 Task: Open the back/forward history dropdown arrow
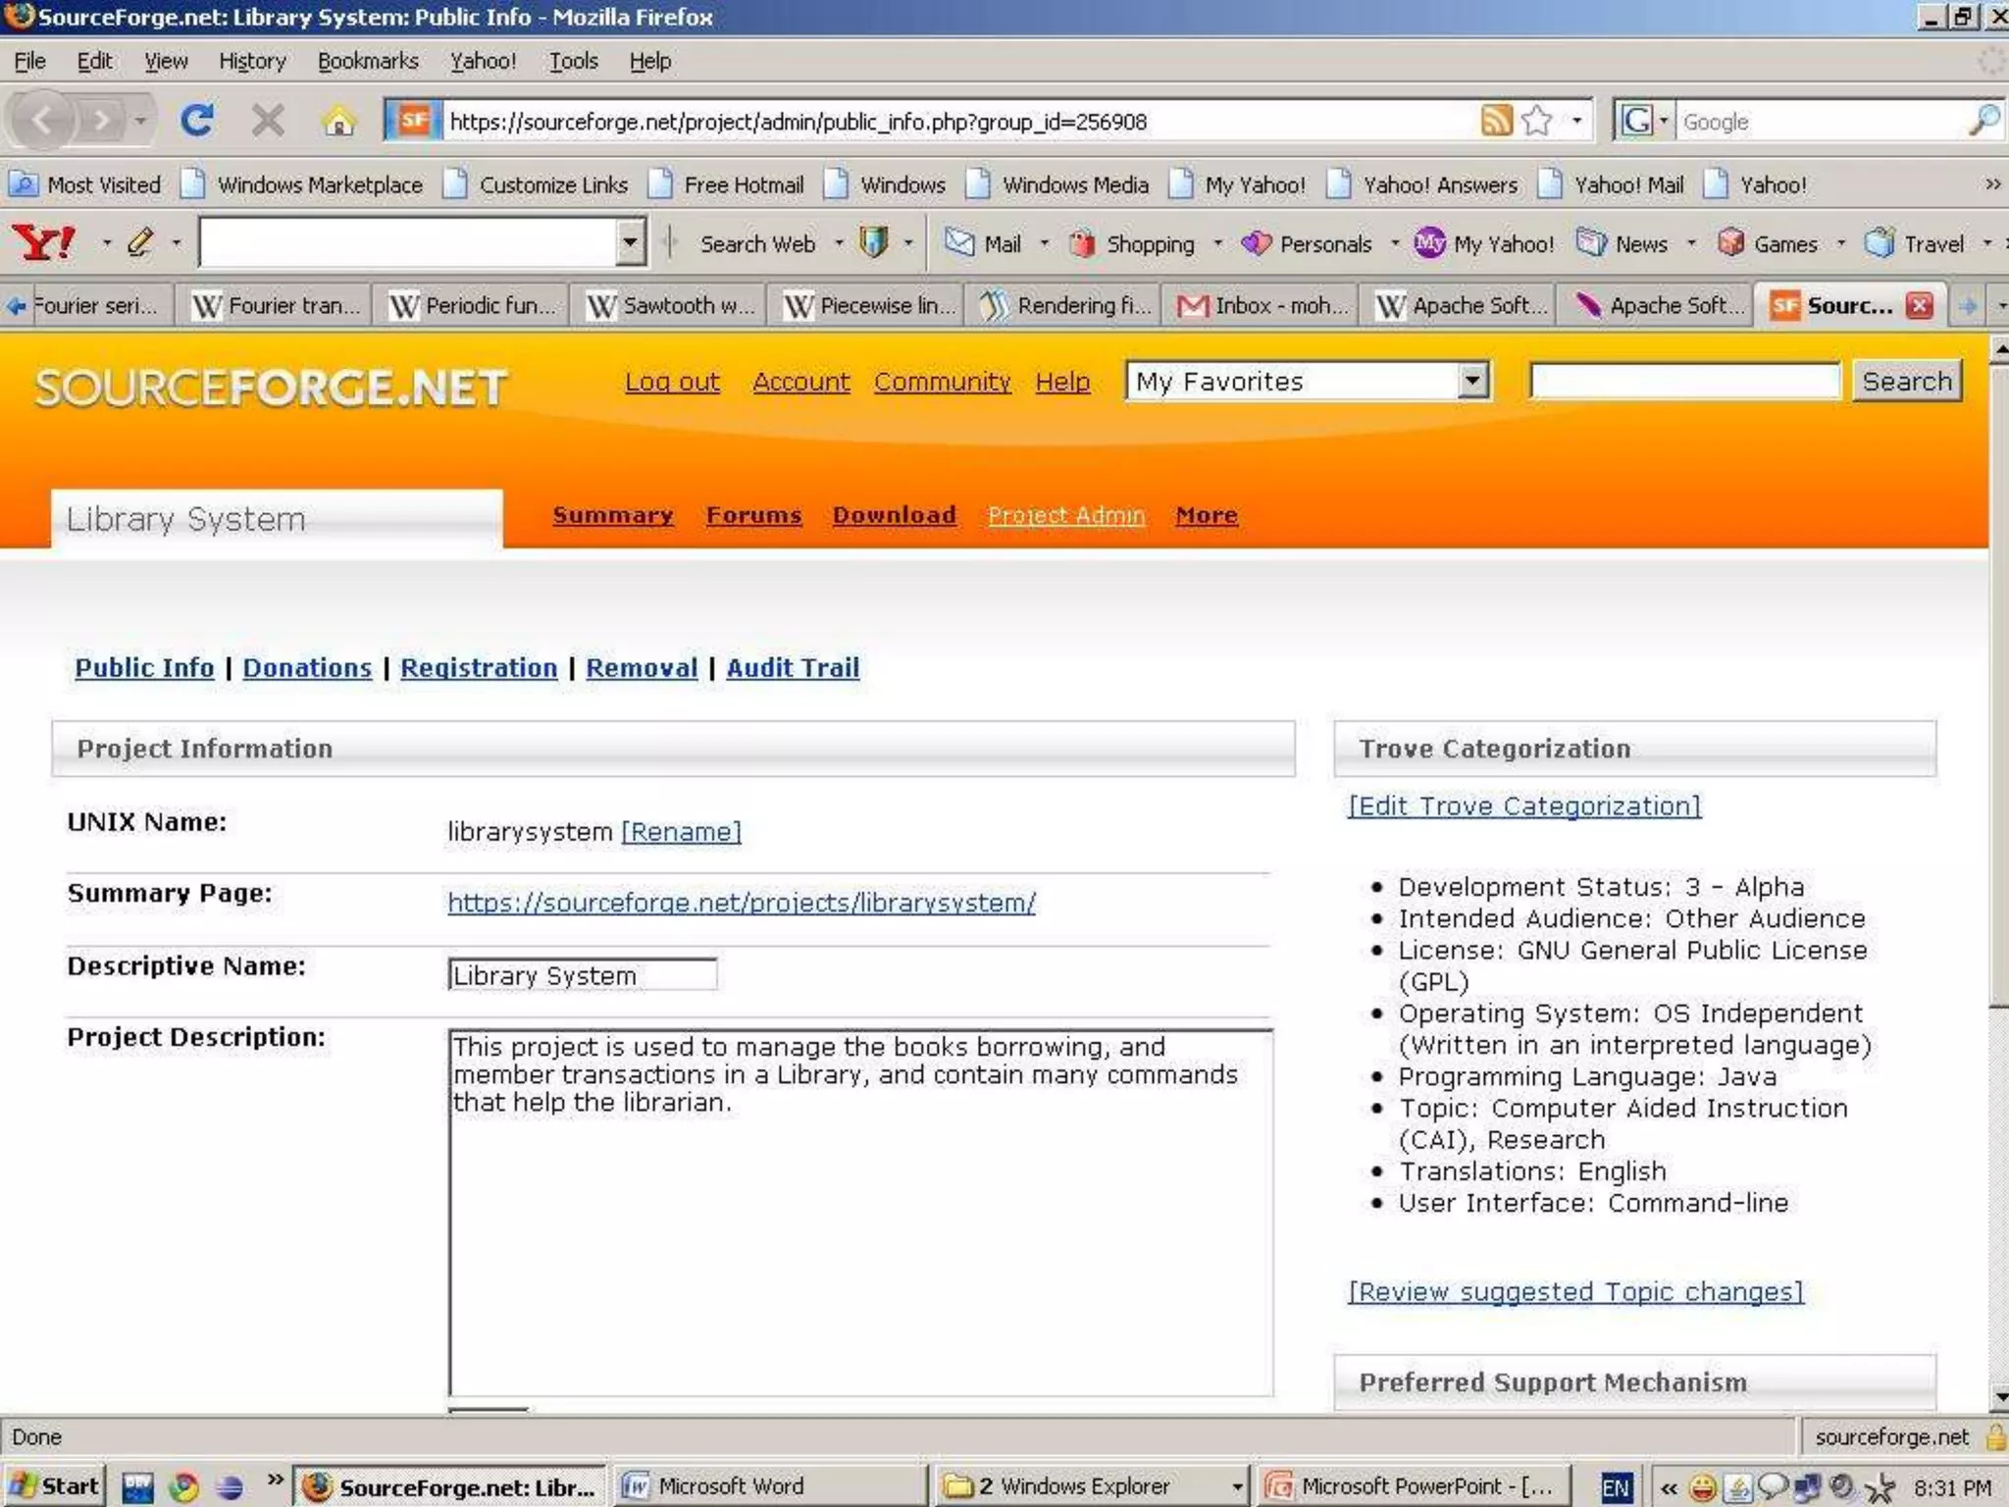141,122
